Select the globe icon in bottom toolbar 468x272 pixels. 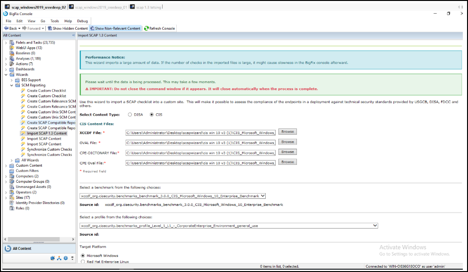tap(52, 258)
